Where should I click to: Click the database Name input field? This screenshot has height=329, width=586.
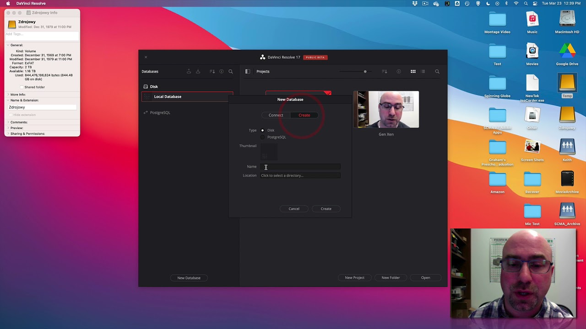coord(300,167)
